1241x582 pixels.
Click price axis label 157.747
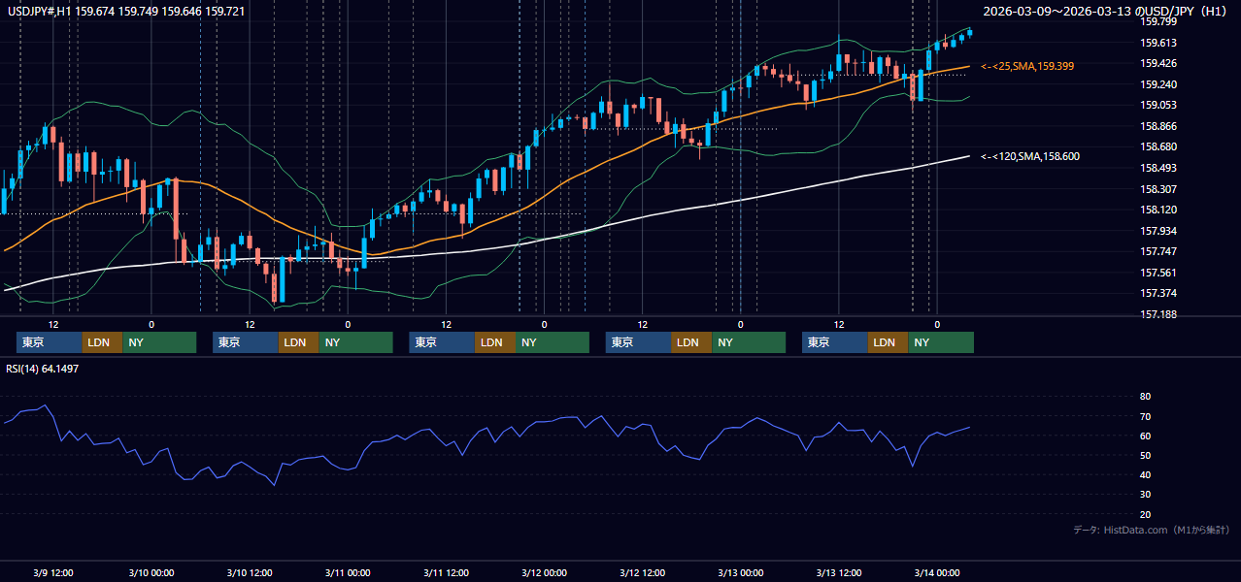point(1157,251)
